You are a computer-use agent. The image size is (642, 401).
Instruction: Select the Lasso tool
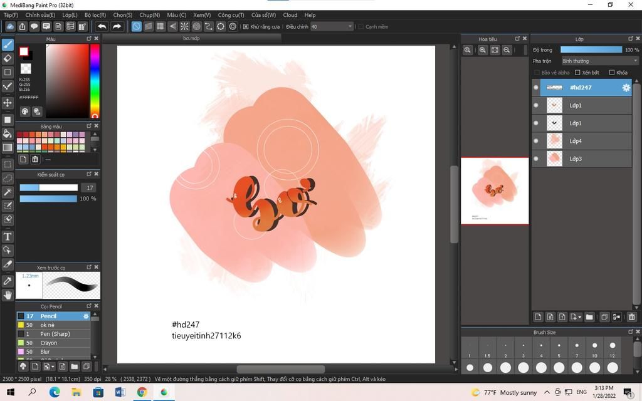pos(8,179)
